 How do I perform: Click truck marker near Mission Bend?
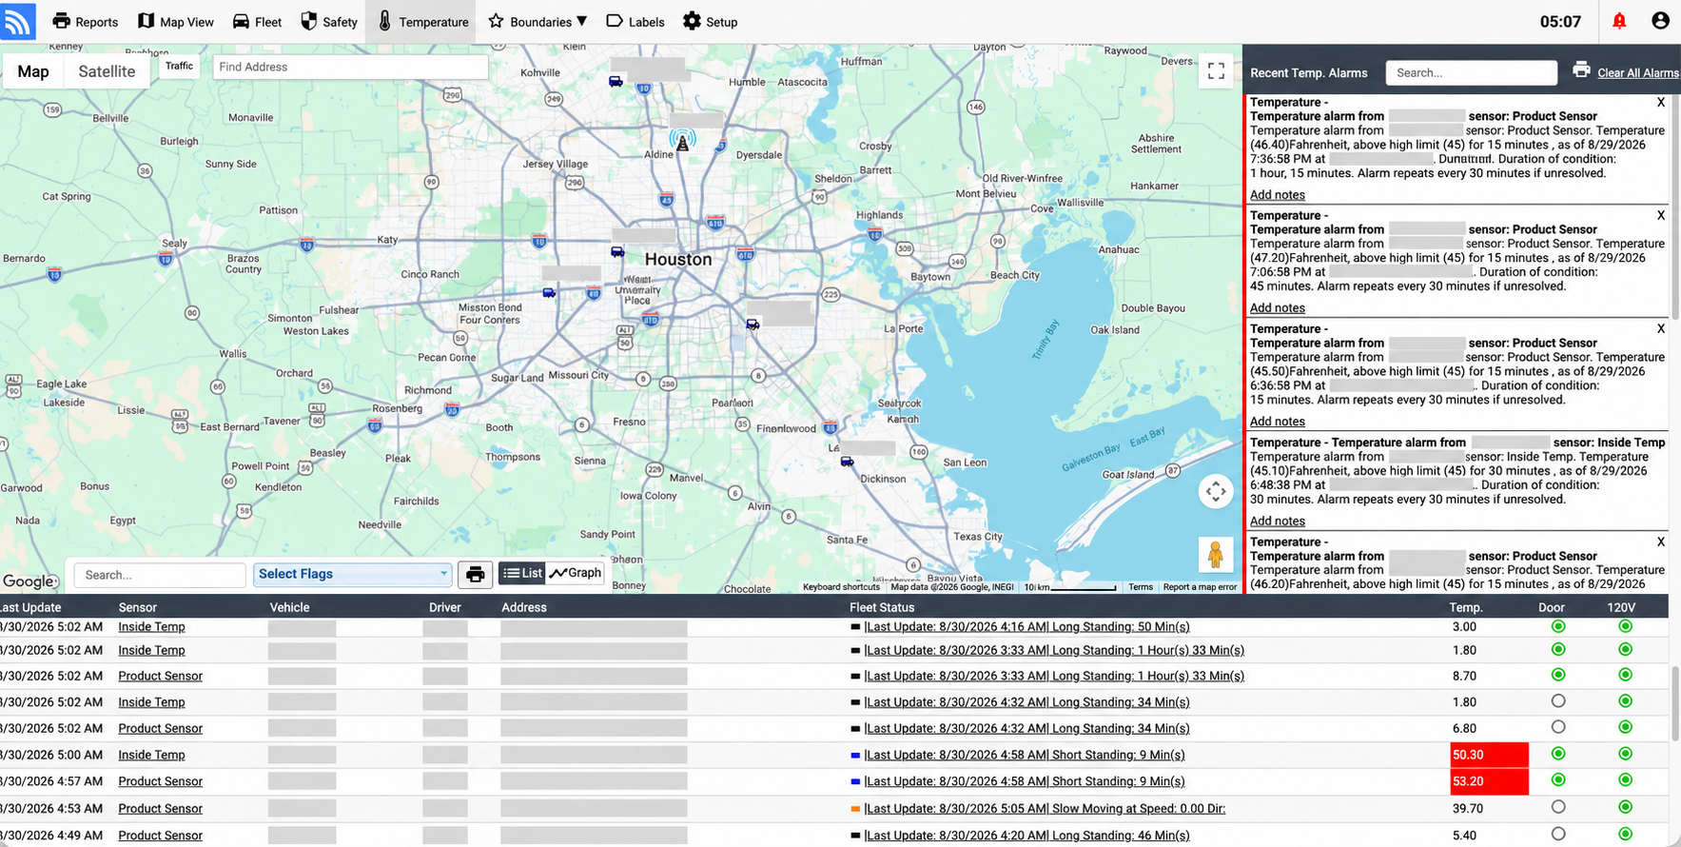click(549, 293)
